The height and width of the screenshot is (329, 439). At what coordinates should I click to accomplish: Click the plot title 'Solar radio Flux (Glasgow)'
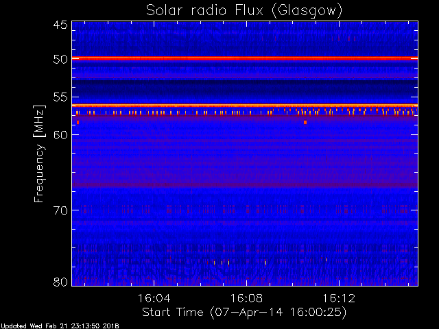(244, 11)
